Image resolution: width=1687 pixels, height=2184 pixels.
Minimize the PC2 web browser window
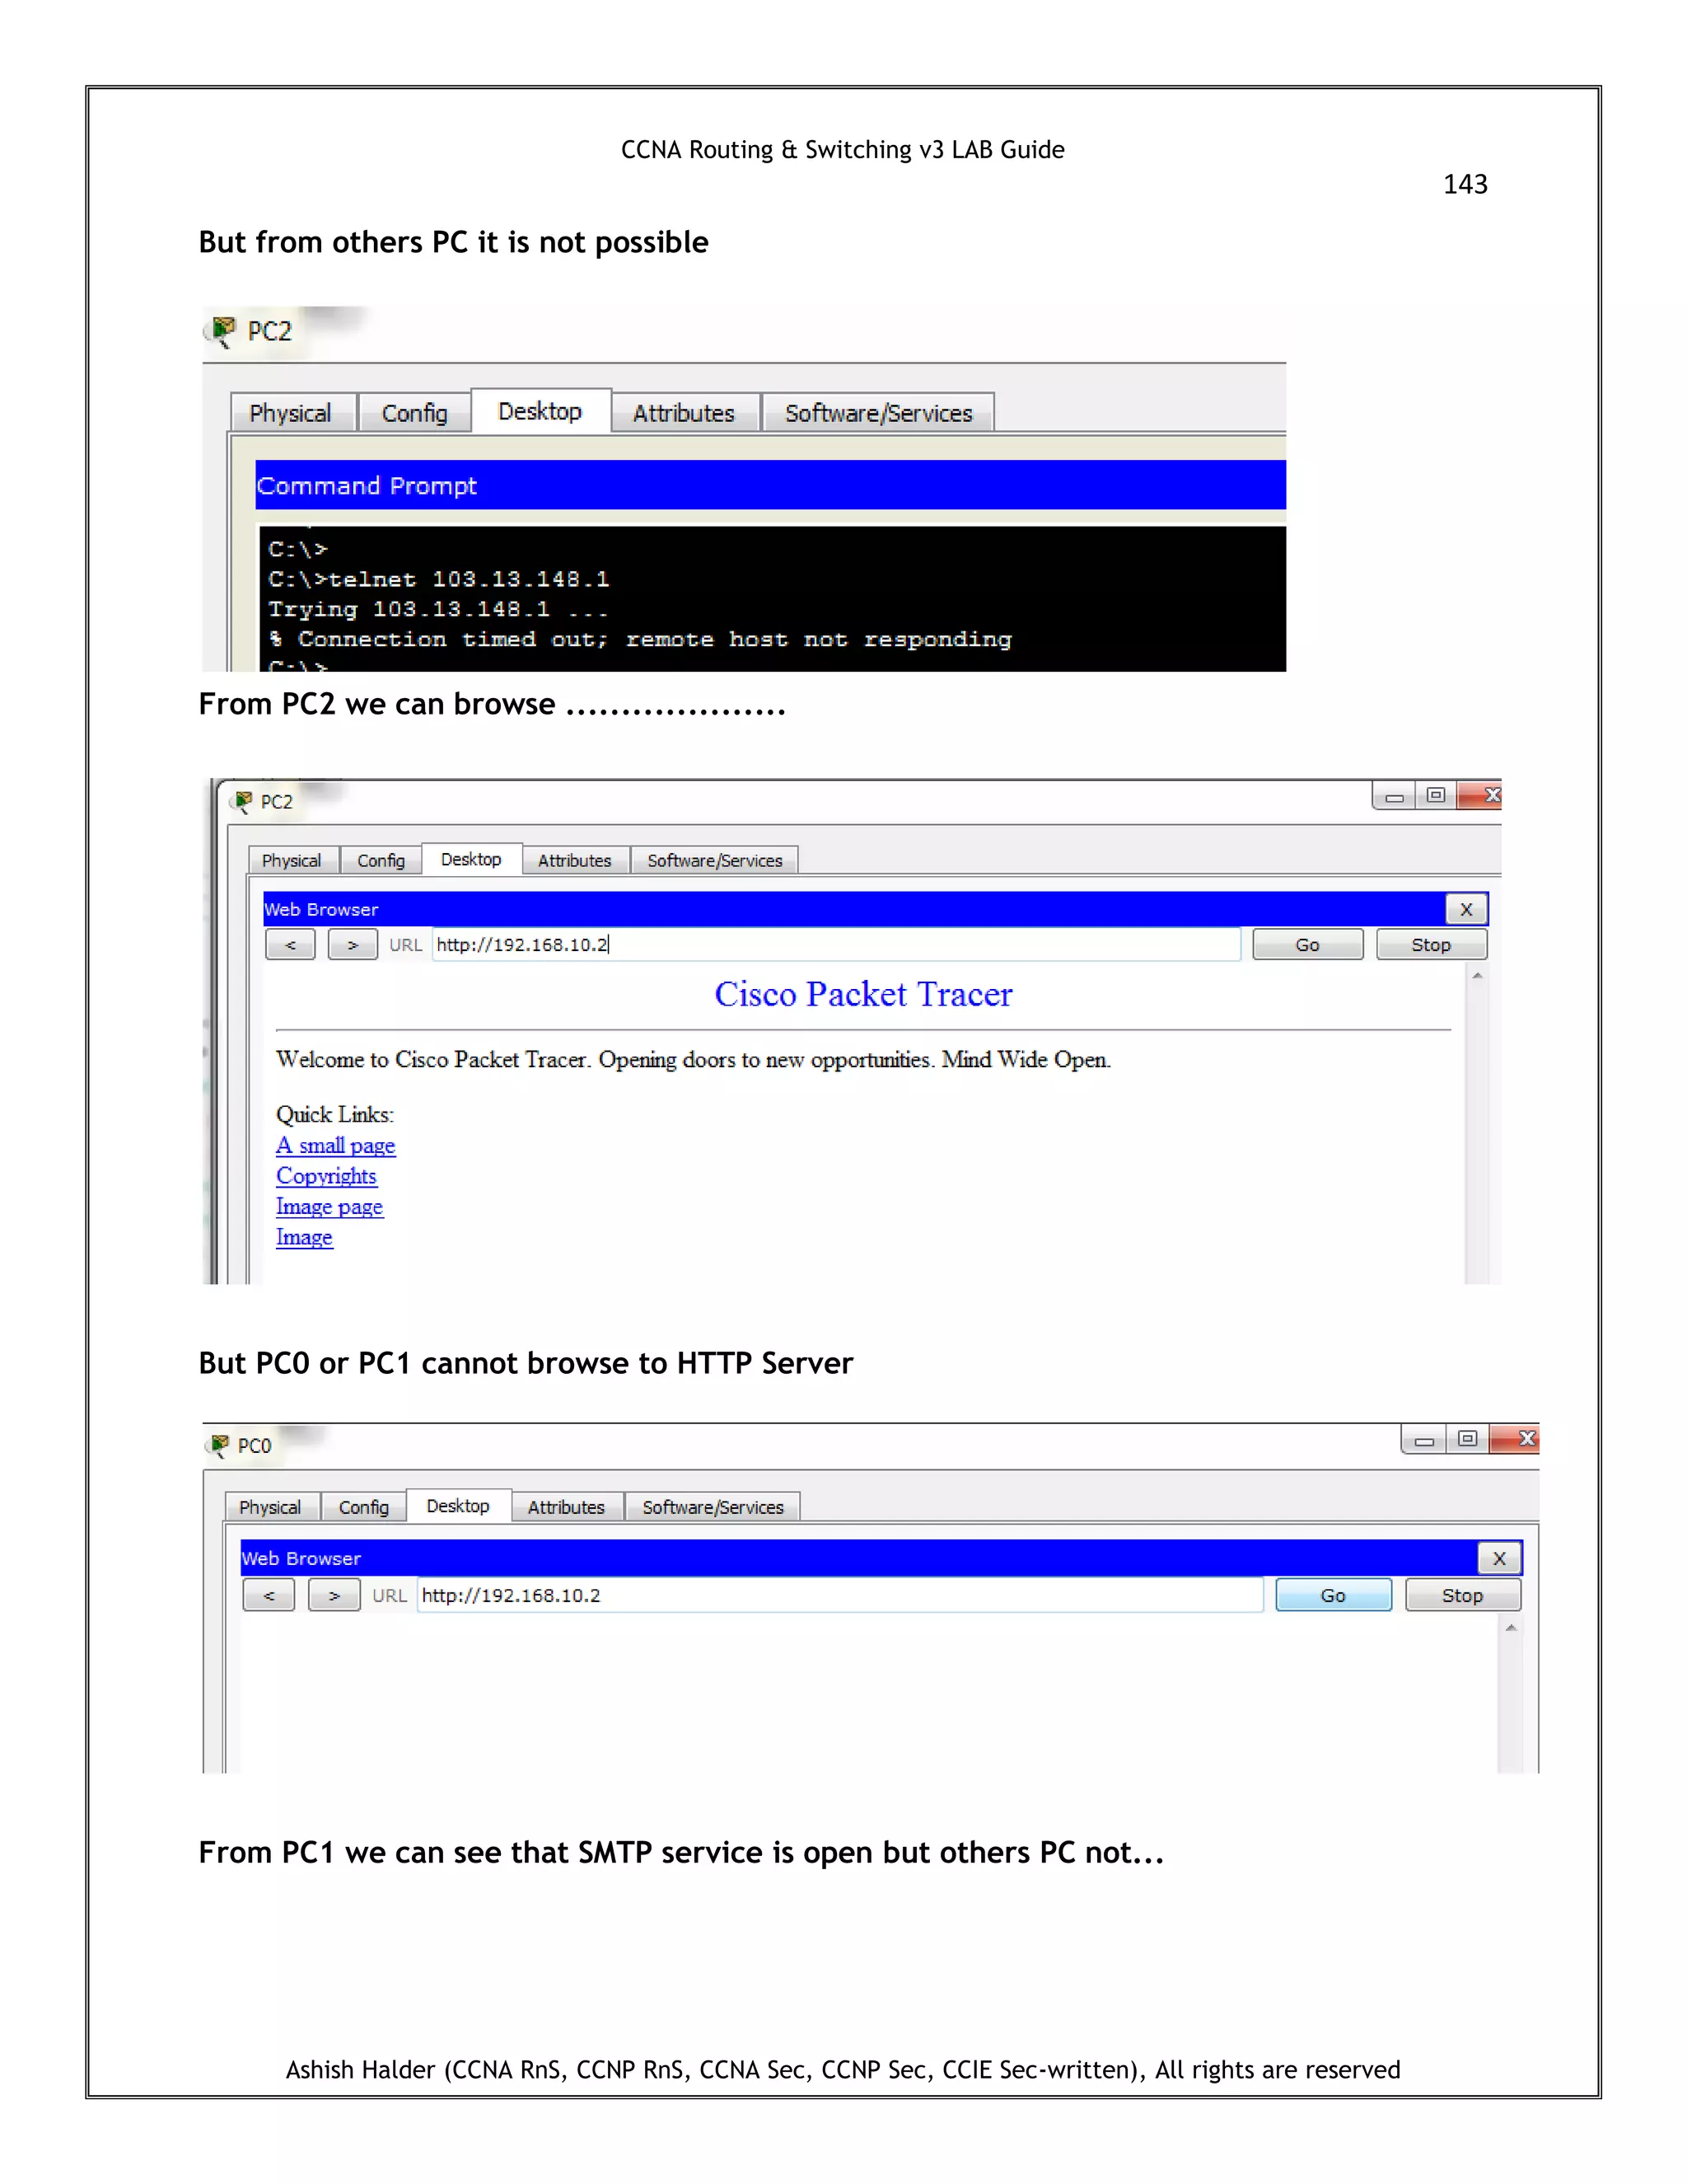click(1395, 796)
